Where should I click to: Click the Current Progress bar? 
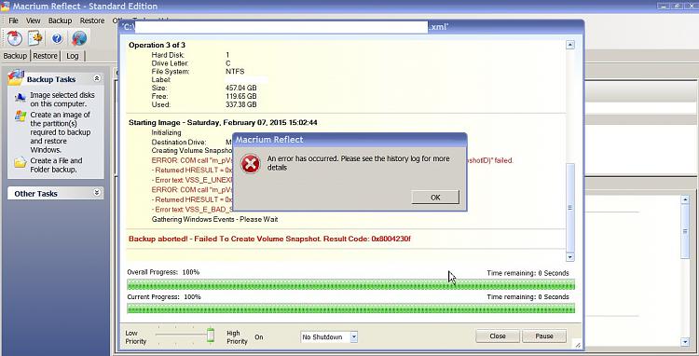[350, 308]
